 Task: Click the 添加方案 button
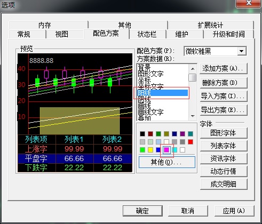(x=224, y=69)
